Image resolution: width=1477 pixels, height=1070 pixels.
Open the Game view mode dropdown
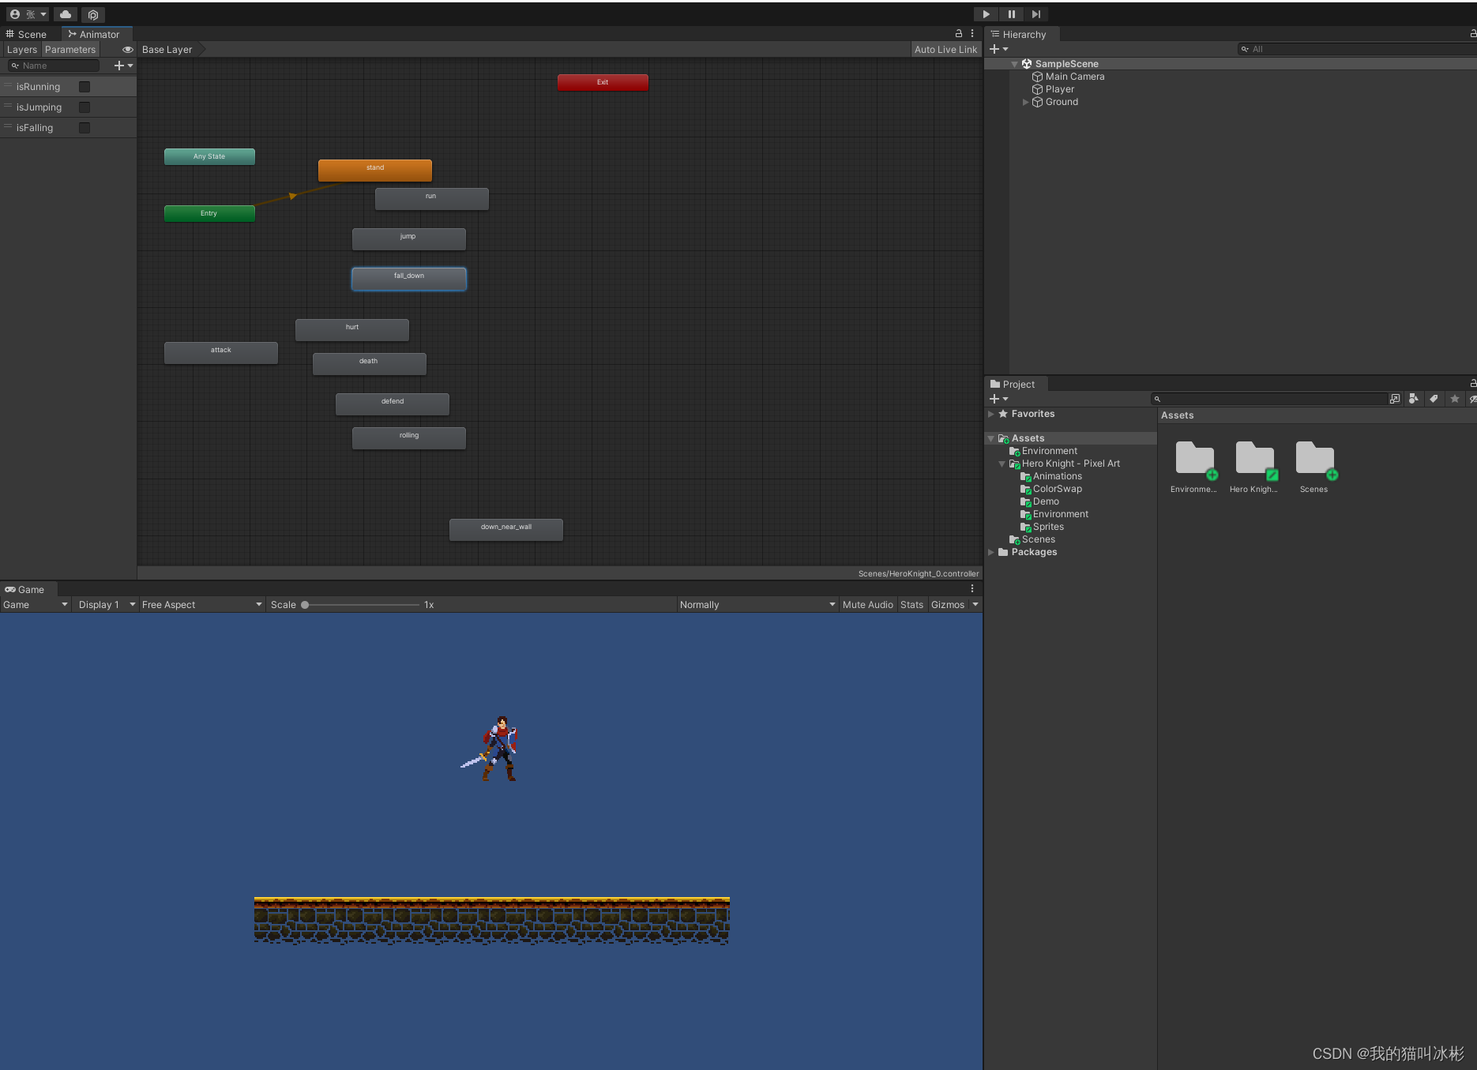pos(36,605)
